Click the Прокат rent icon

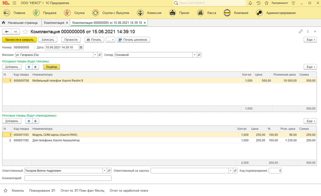click(173, 13)
